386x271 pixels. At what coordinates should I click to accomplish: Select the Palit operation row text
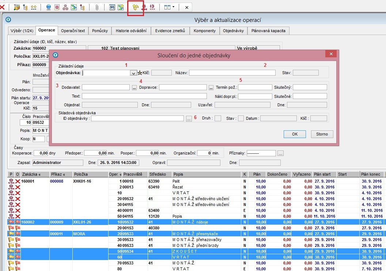click(176, 181)
